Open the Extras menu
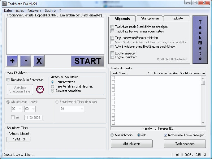The width and height of the screenshot is (212, 159). pyautogui.click(x=19, y=10)
